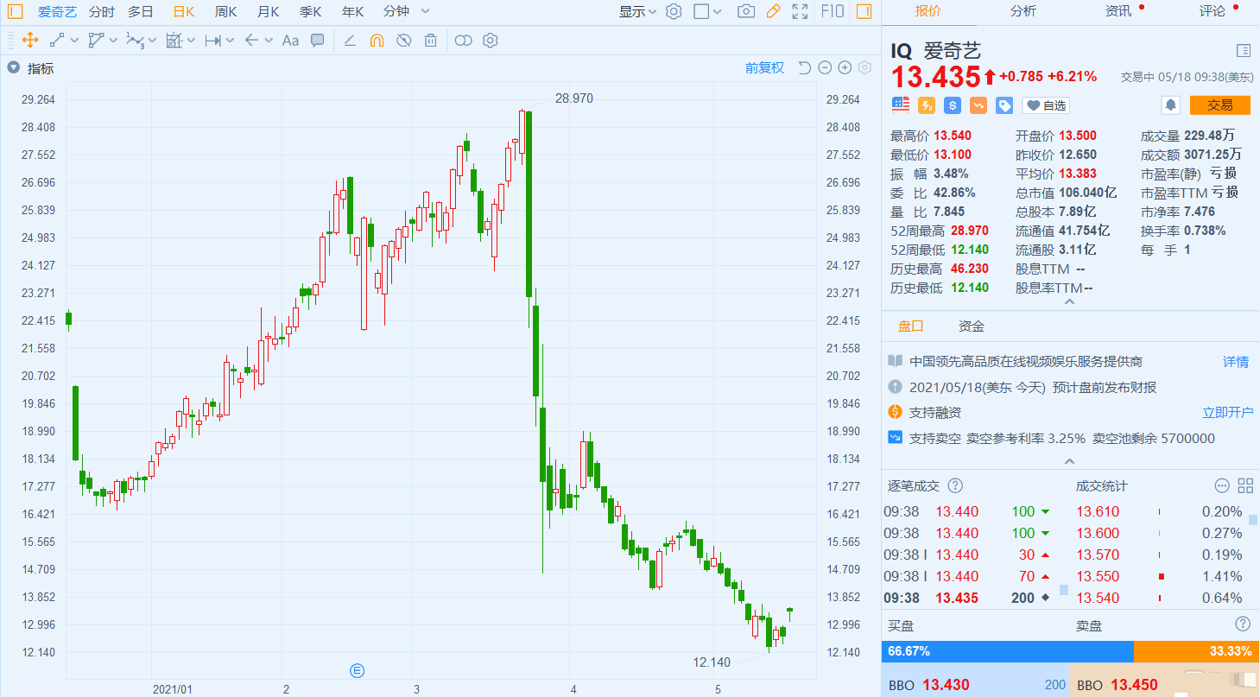
Task: Collapse the 指标 indicator panel
Action: point(13,67)
